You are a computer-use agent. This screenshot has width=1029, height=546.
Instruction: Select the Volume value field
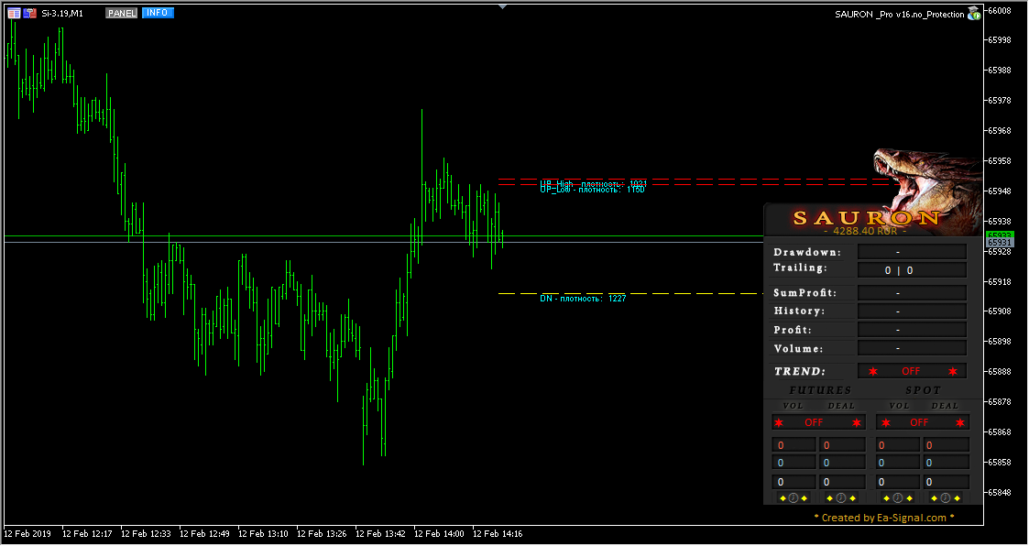(913, 348)
